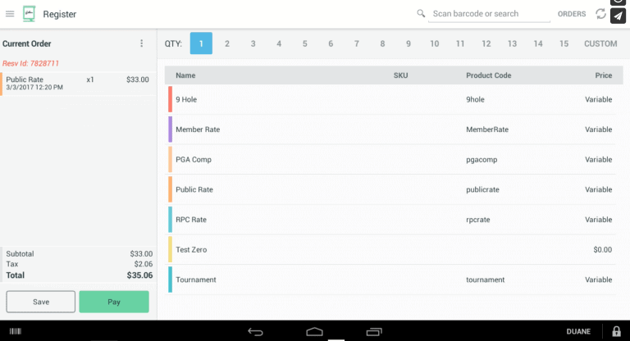Tap the Android home button

314,331
